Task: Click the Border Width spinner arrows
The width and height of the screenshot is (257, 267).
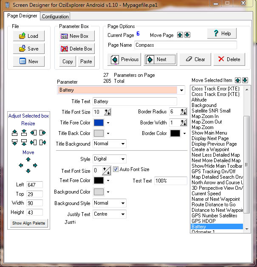Action: point(184,123)
